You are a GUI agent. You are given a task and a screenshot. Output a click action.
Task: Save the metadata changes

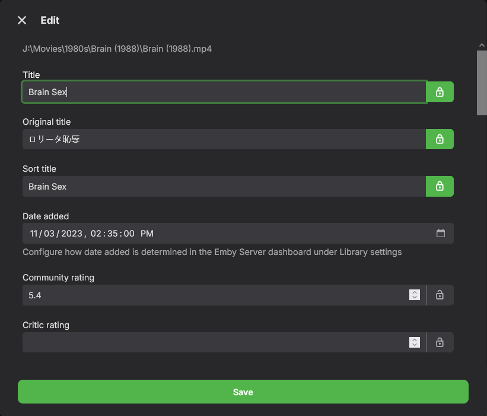pyautogui.click(x=243, y=392)
